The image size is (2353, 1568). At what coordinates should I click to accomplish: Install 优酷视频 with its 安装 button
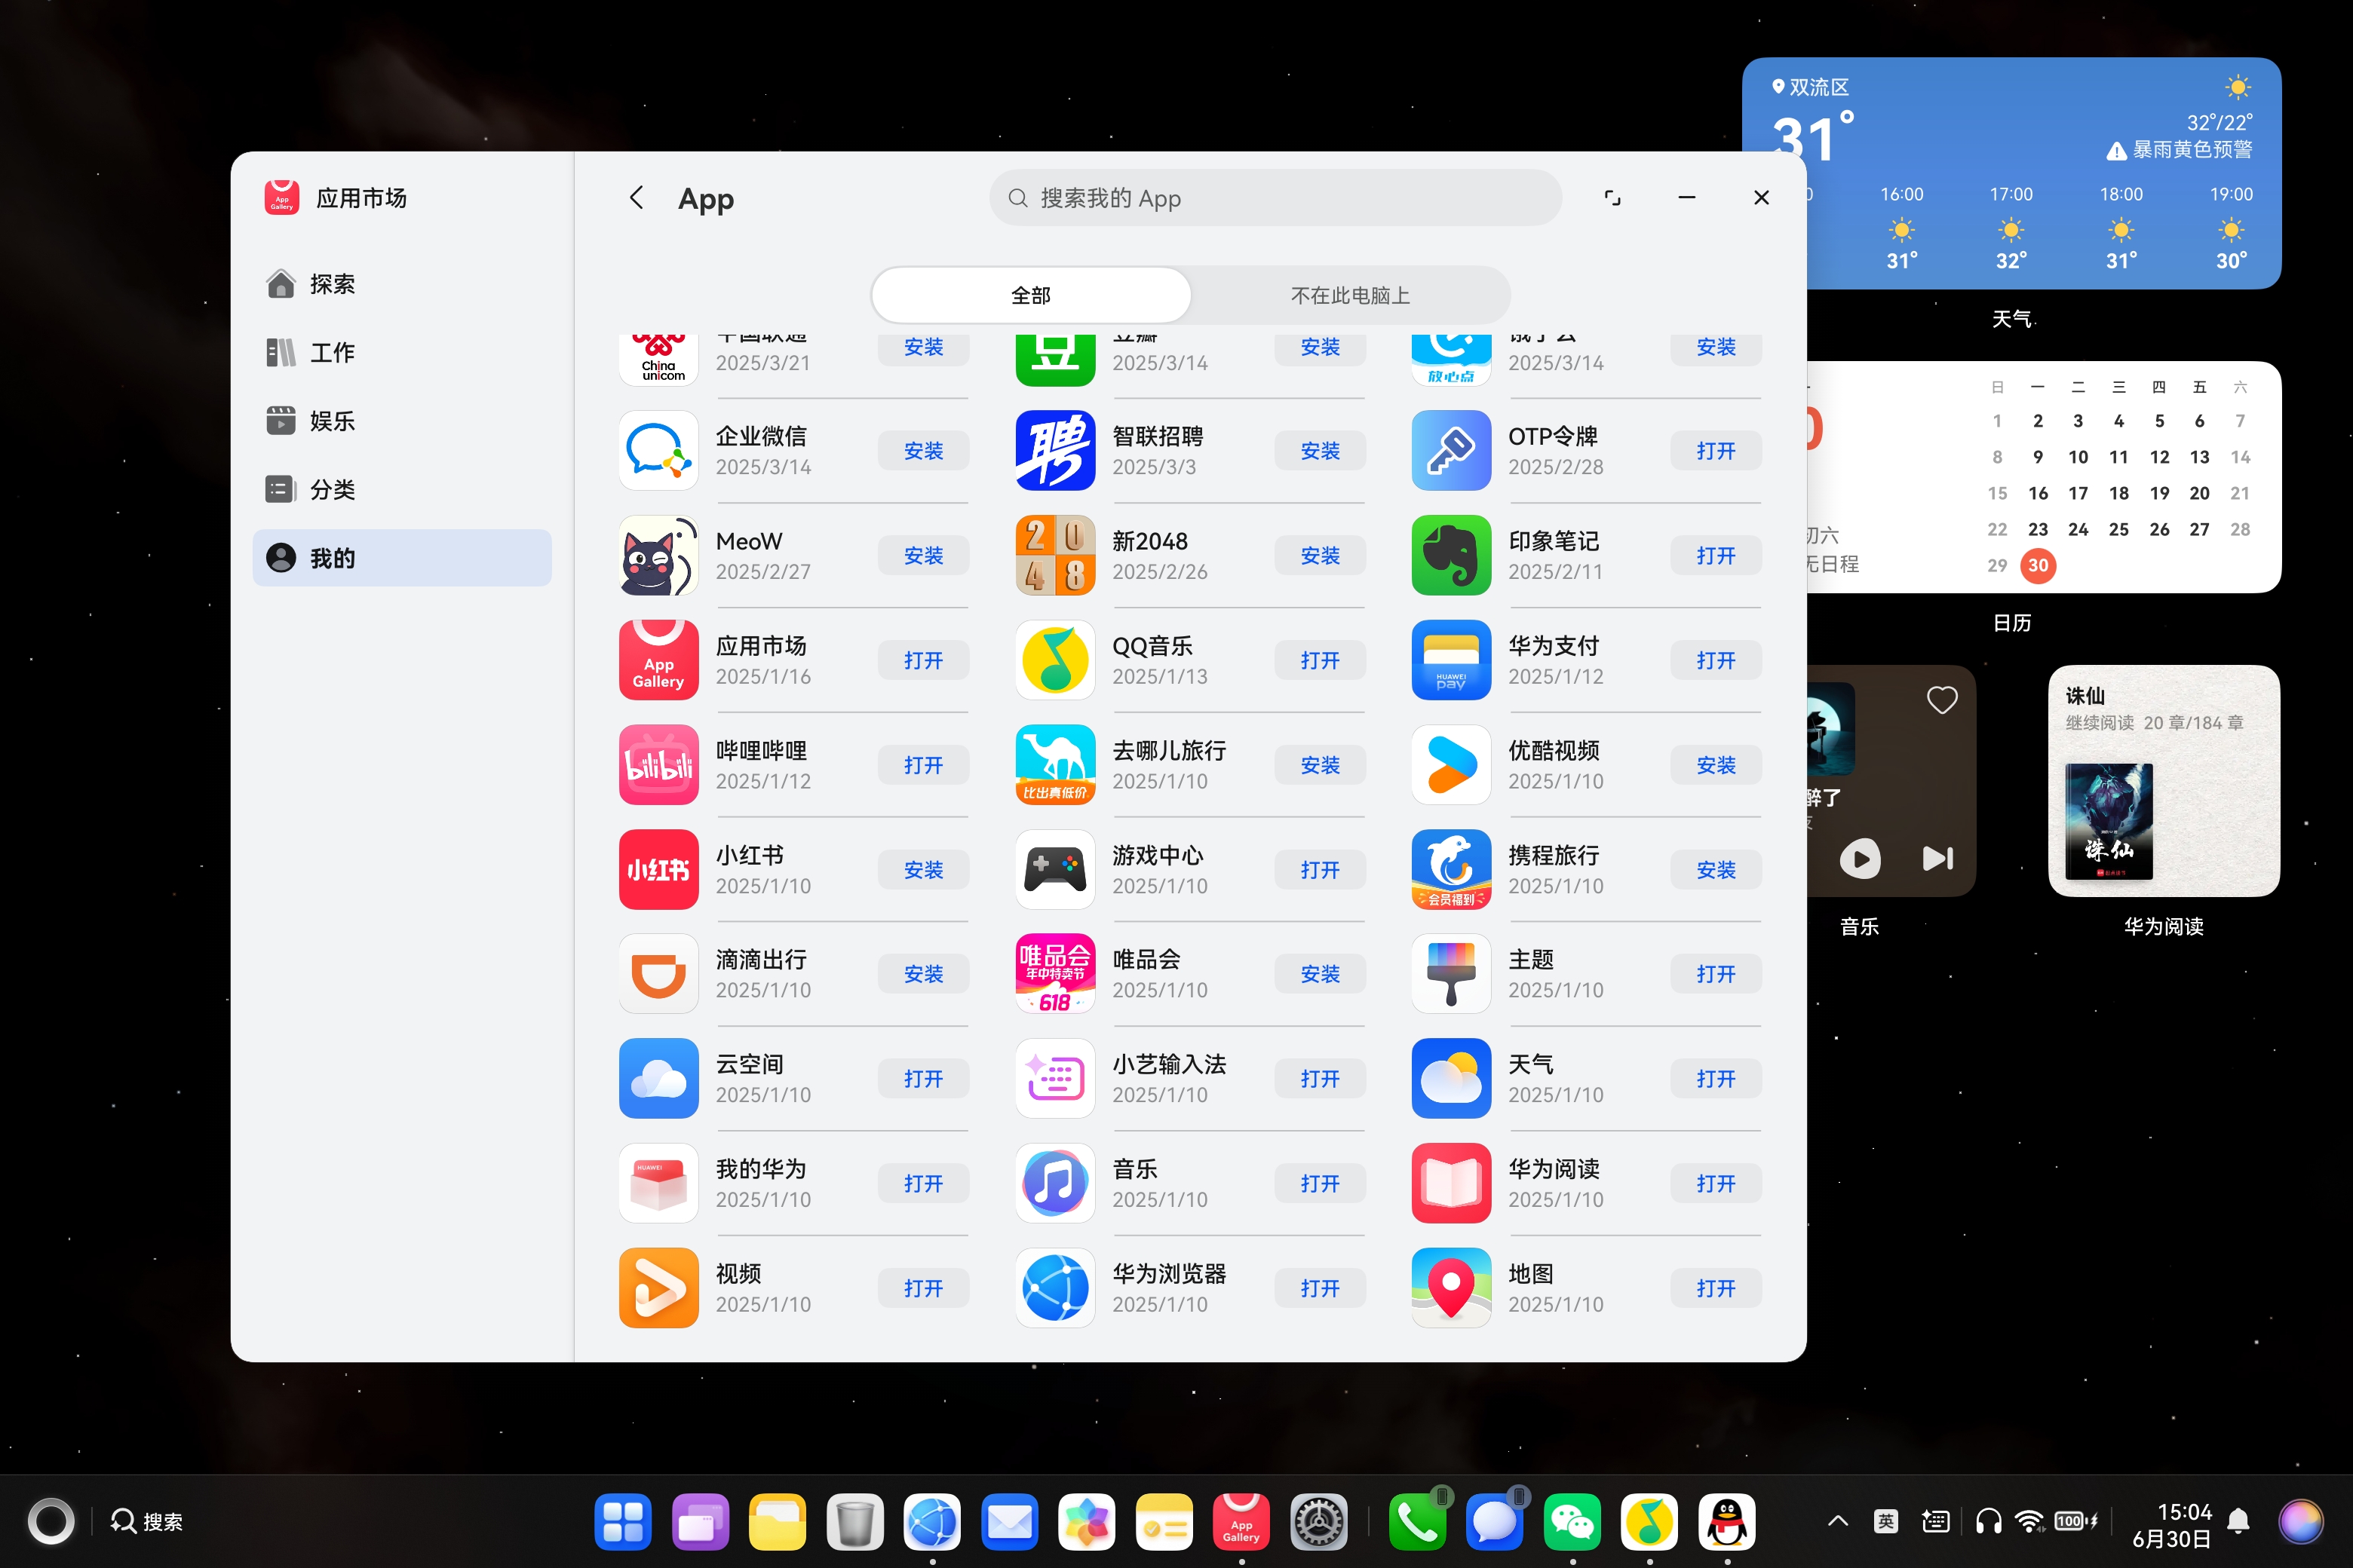pyautogui.click(x=1716, y=765)
